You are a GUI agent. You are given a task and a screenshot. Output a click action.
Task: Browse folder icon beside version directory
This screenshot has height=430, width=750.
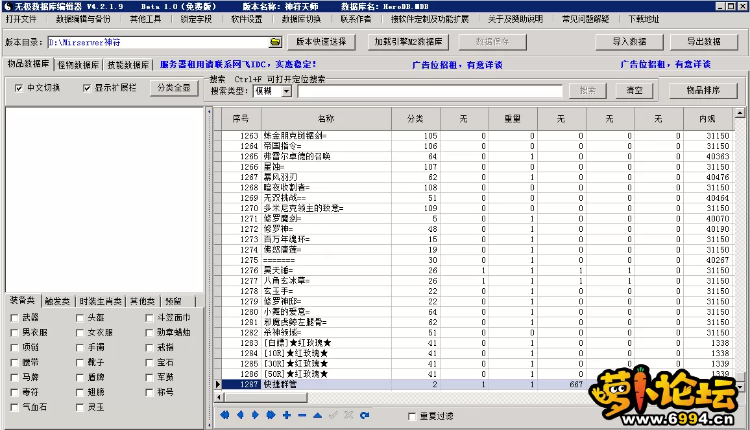tap(275, 42)
